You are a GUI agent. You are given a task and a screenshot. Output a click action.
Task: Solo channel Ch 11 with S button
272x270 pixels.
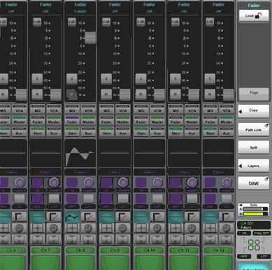pyautogui.click(x=175, y=79)
